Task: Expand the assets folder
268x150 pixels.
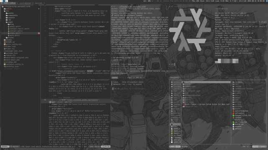Action: (10, 13)
